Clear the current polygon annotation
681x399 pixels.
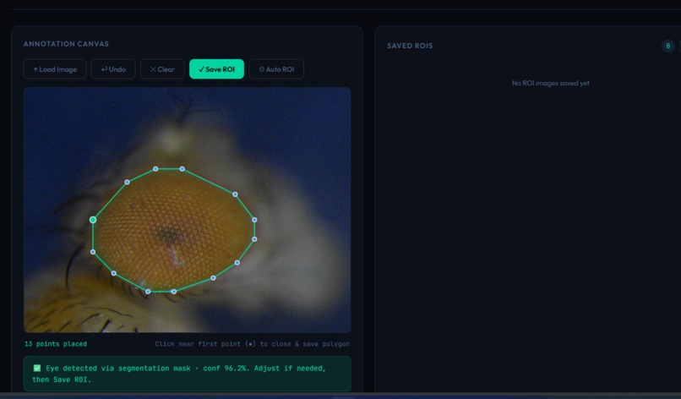pos(162,69)
